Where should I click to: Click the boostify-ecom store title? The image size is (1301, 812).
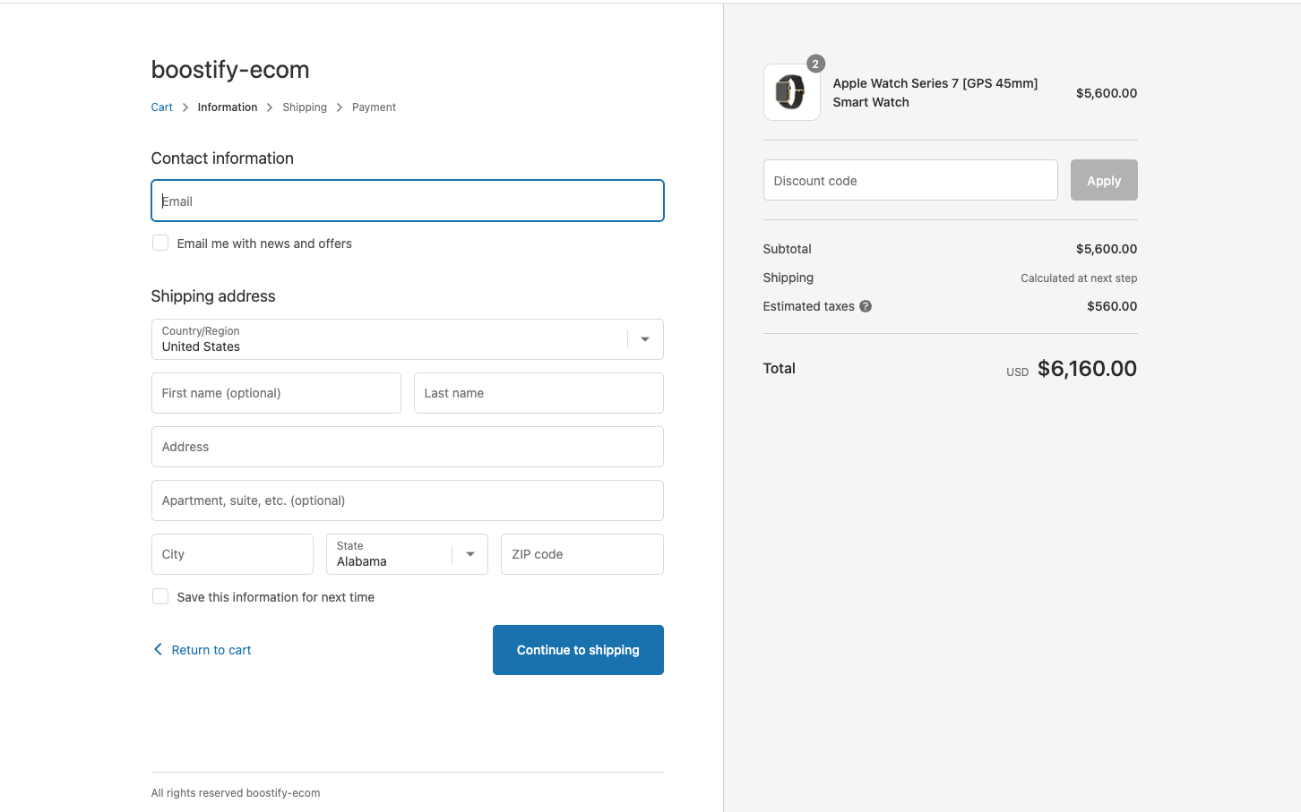tap(230, 70)
